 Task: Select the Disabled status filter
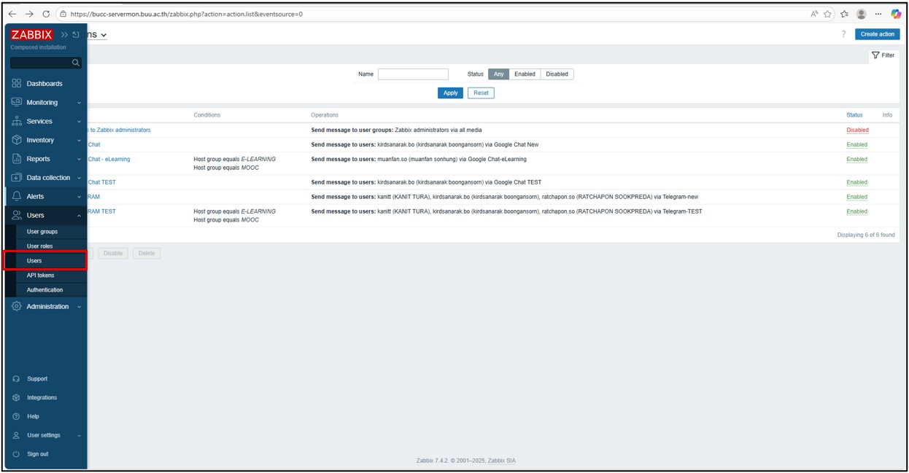click(557, 74)
